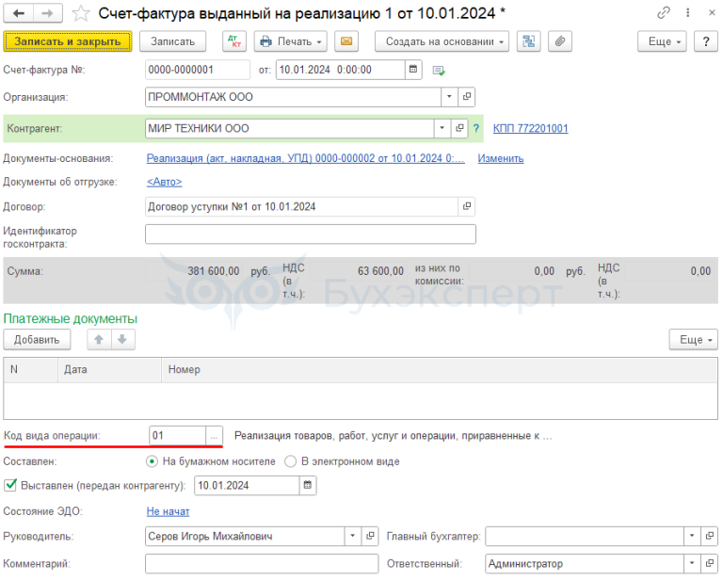Open the document structure icon

(x=529, y=41)
